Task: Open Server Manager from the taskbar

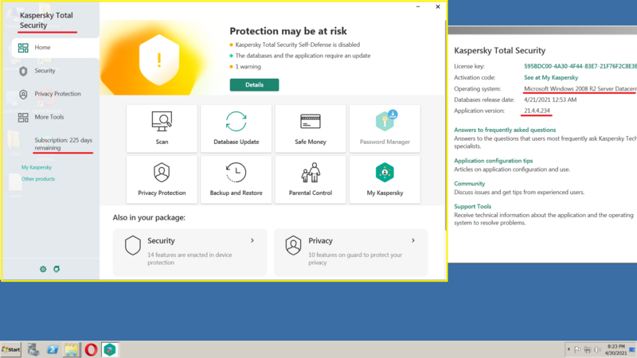Action: point(33,349)
